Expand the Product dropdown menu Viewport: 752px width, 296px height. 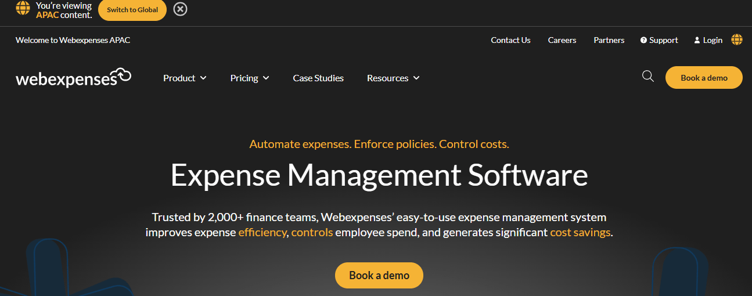pyautogui.click(x=185, y=78)
